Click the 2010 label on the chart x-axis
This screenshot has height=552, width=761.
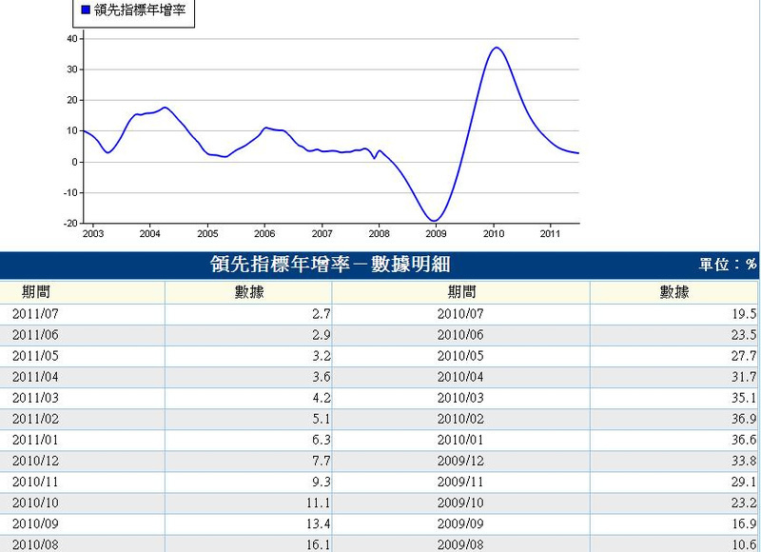[494, 234]
